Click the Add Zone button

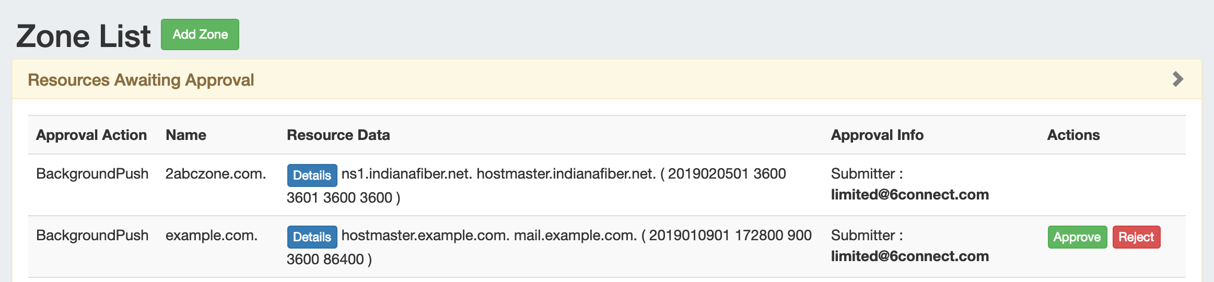pyautogui.click(x=200, y=34)
